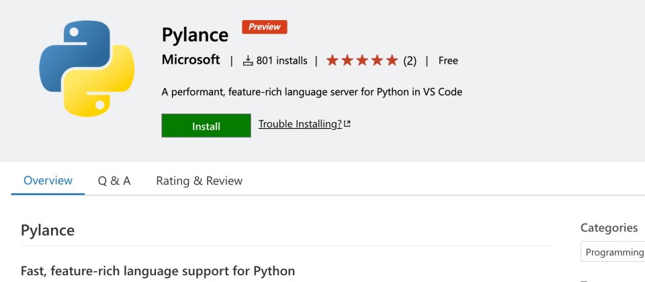
Task: Install the Pylance extension
Action: point(206,126)
